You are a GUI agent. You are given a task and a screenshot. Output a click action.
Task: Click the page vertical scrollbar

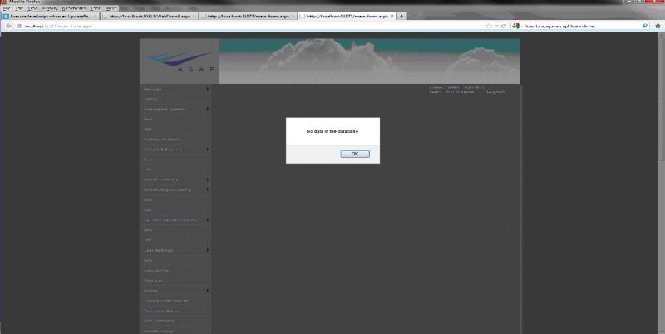pyautogui.click(x=662, y=182)
